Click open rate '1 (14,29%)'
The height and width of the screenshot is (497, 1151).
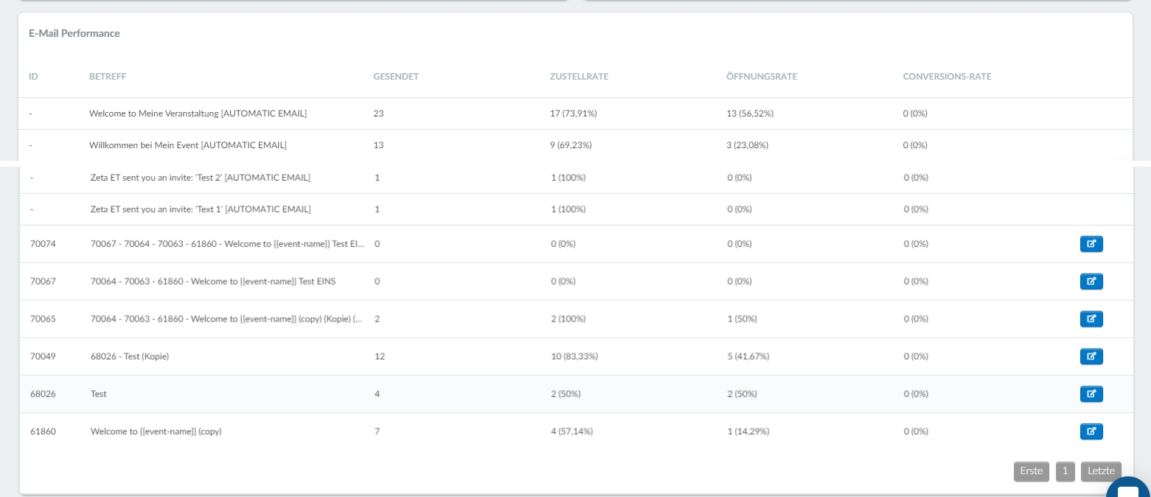(x=748, y=431)
